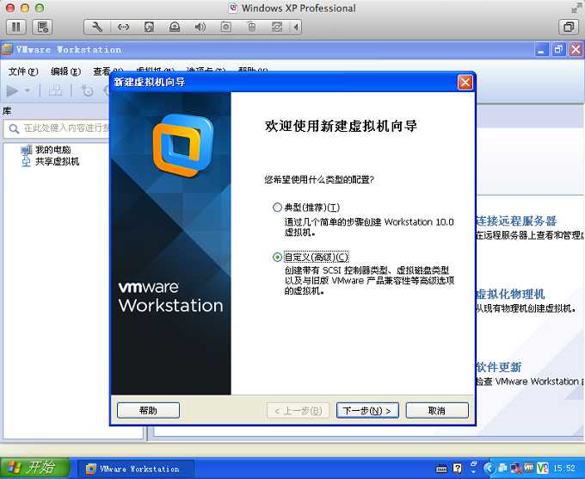Close the 新建虚拟机向导 dialog
585x479 pixels.
click(465, 82)
